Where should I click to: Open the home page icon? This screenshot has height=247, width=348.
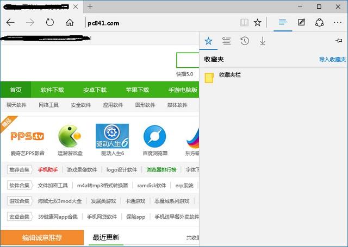point(70,22)
